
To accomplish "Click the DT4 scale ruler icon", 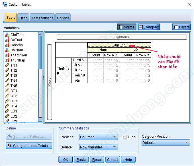I will click(x=7, y=106).
